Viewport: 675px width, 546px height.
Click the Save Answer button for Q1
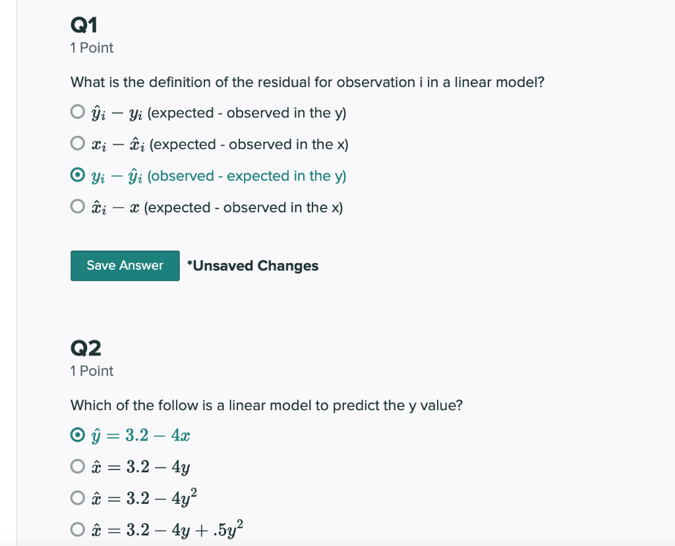125,266
